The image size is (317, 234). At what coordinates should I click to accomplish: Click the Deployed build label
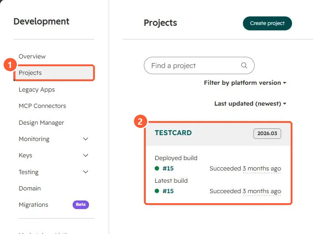(176, 158)
